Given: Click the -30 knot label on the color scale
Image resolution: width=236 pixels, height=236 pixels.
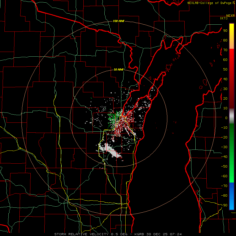Looking at the screenshot, I should click(224, 147).
